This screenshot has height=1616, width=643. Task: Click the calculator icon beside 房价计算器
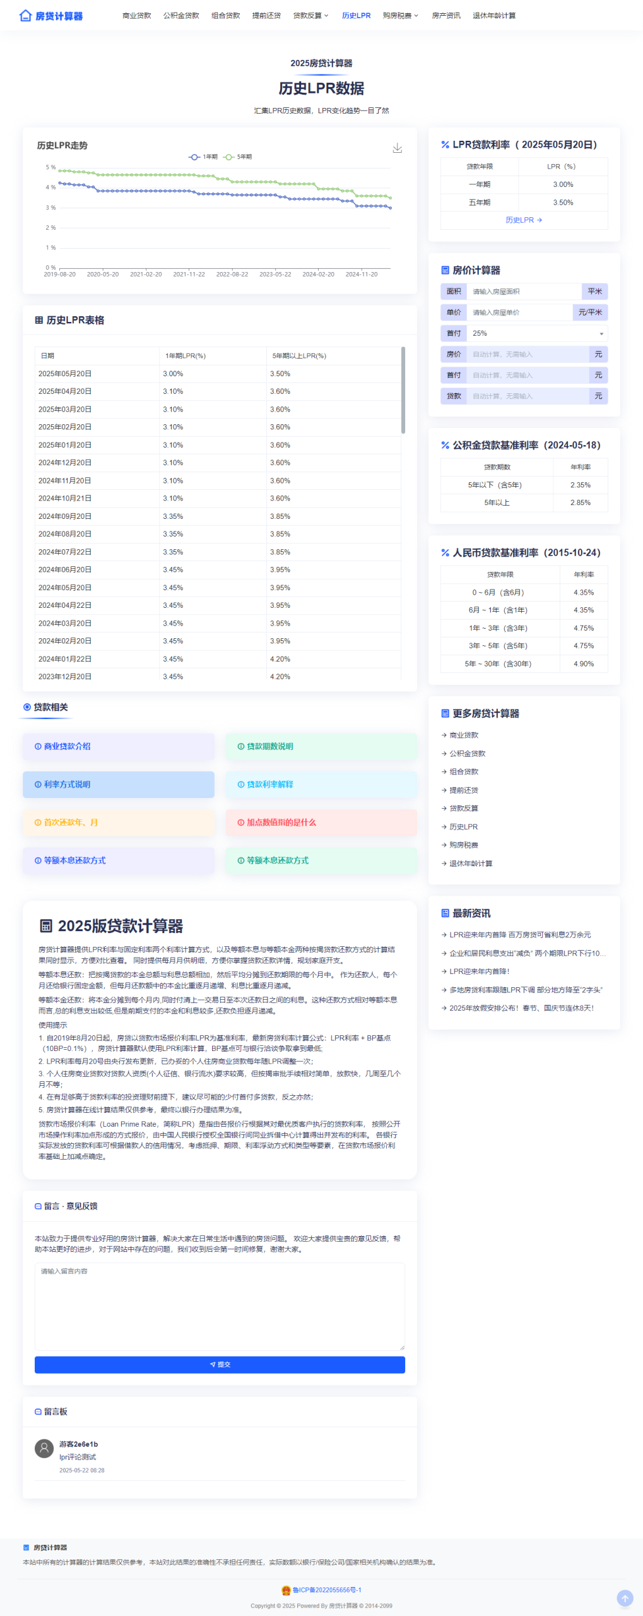point(445,270)
